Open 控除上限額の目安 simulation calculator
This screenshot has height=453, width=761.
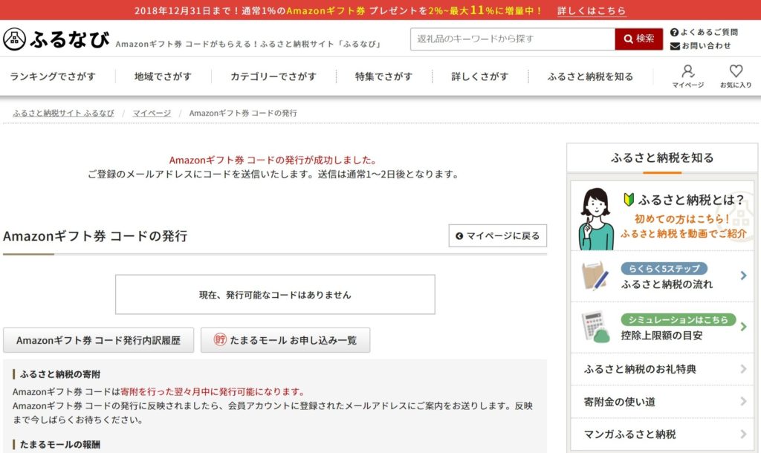[661, 327]
